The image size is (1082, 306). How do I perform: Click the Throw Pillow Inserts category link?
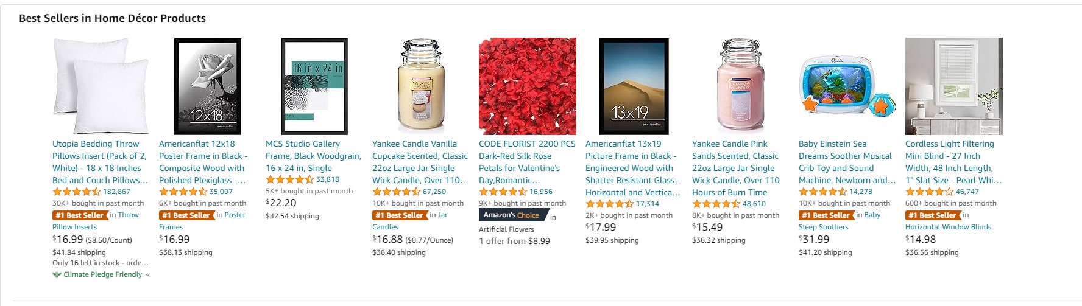(74, 227)
